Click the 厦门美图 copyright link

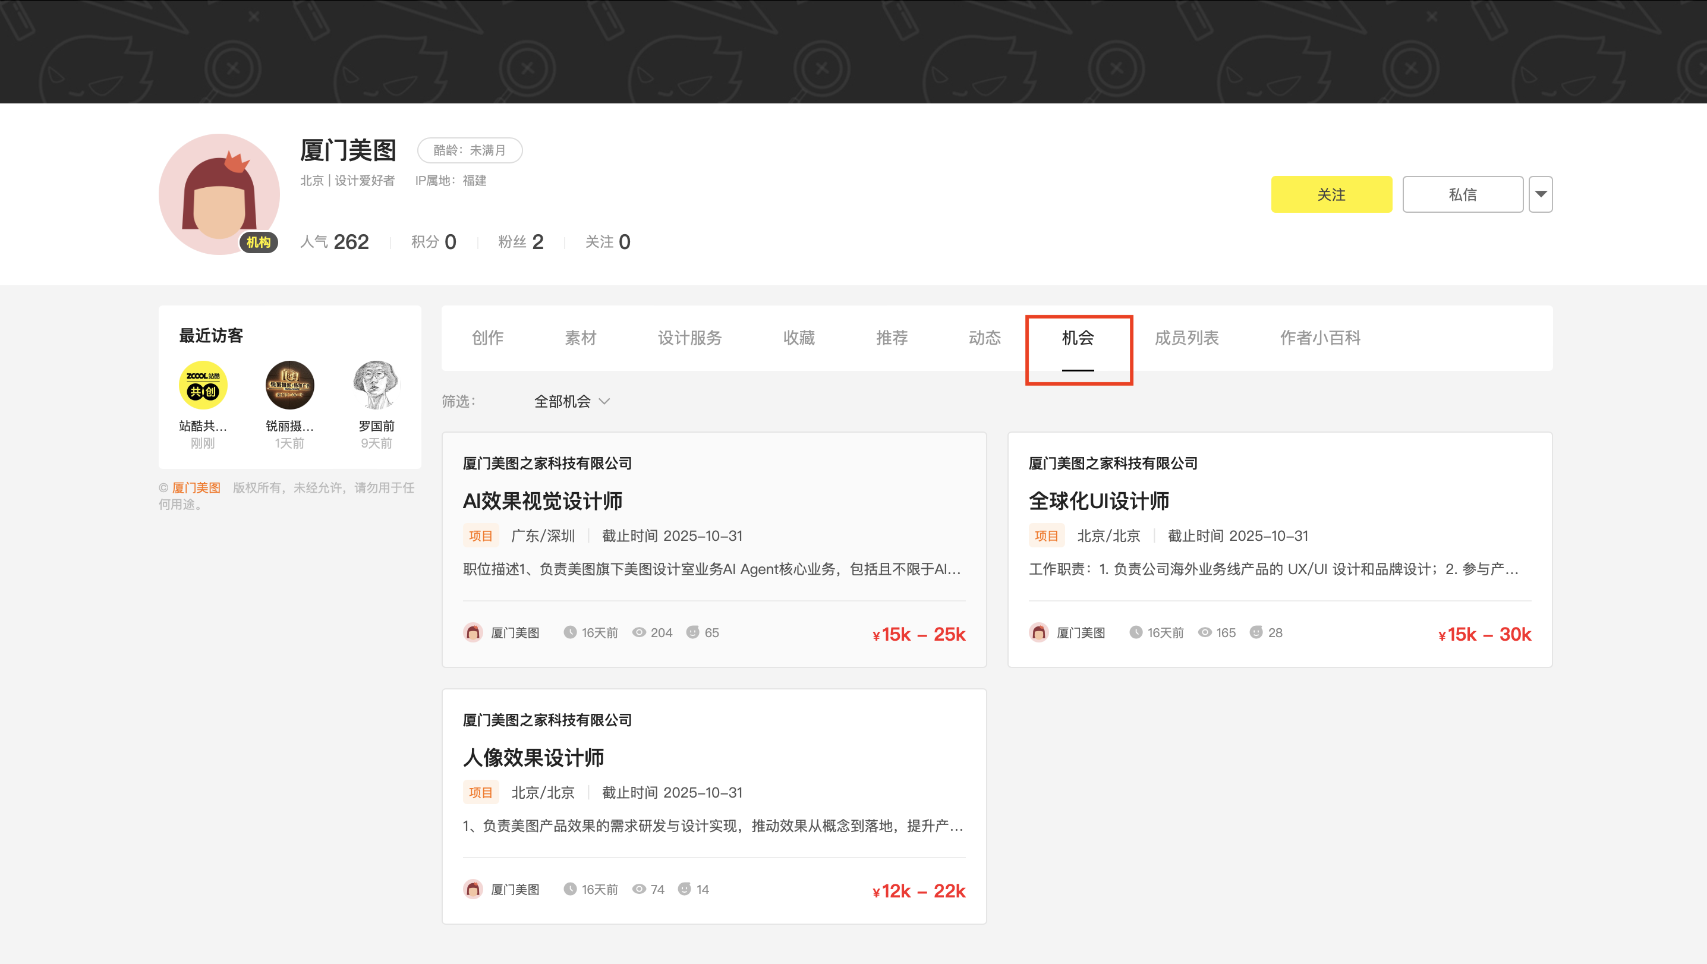(x=196, y=487)
